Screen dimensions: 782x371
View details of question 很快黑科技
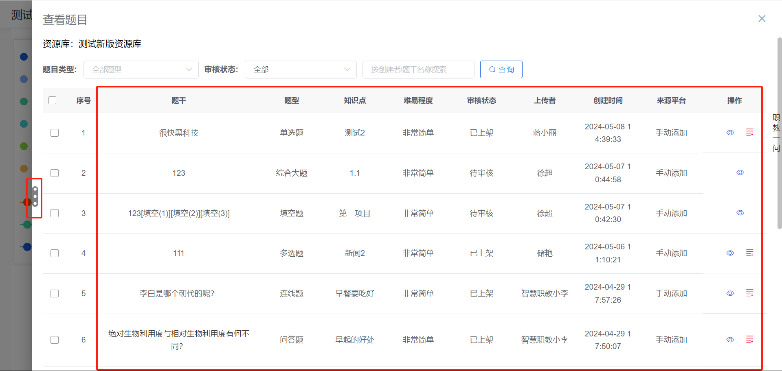(730, 132)
